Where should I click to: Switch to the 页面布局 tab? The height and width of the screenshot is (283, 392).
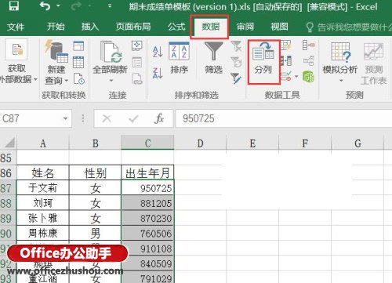point(133,27)
